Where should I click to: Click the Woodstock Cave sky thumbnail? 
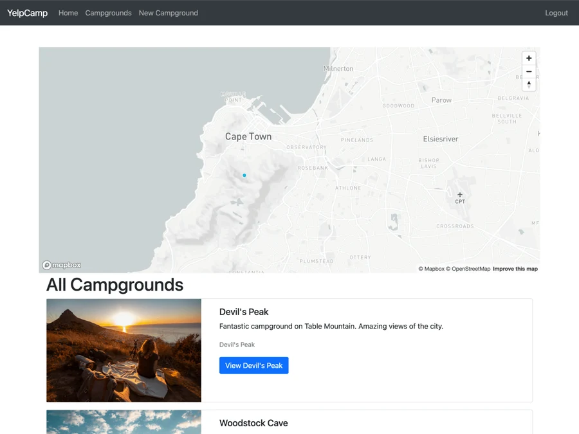click(124, 422)
